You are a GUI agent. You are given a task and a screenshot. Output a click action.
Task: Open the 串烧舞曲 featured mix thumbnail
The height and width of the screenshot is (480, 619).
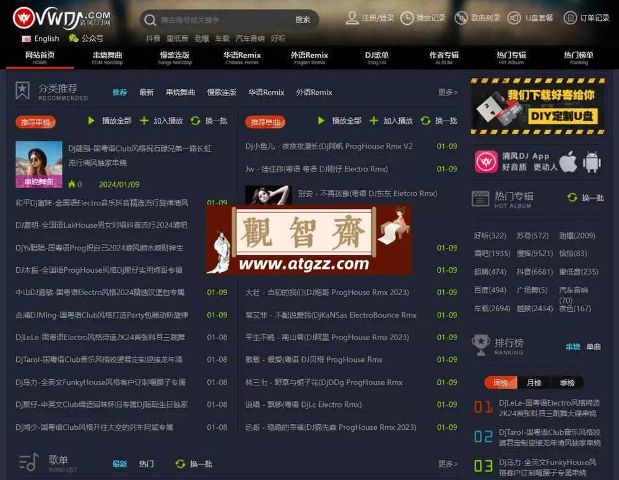(x=38, y=164)
